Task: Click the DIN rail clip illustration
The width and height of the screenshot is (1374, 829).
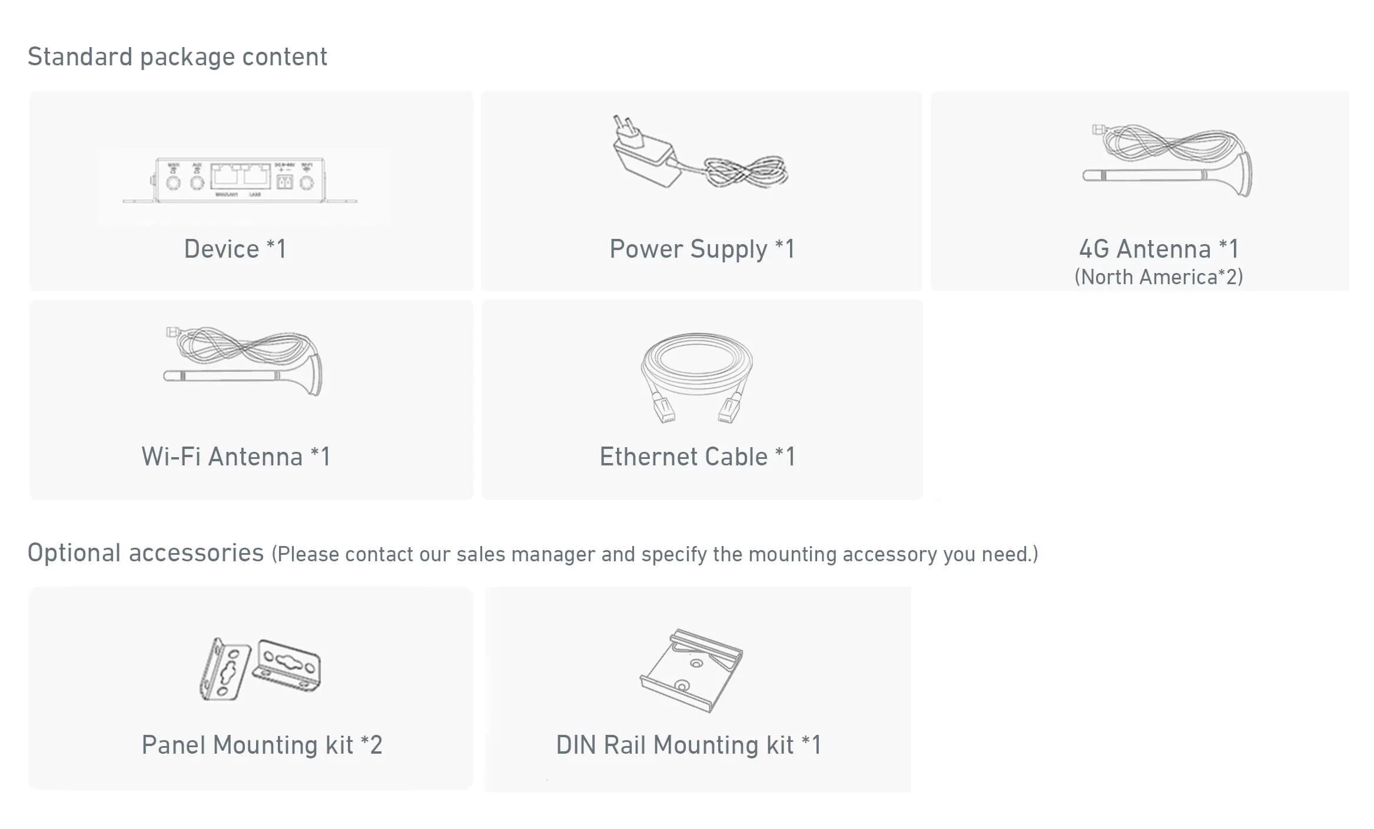Action: pyautogui.click(x=691, y=671)
